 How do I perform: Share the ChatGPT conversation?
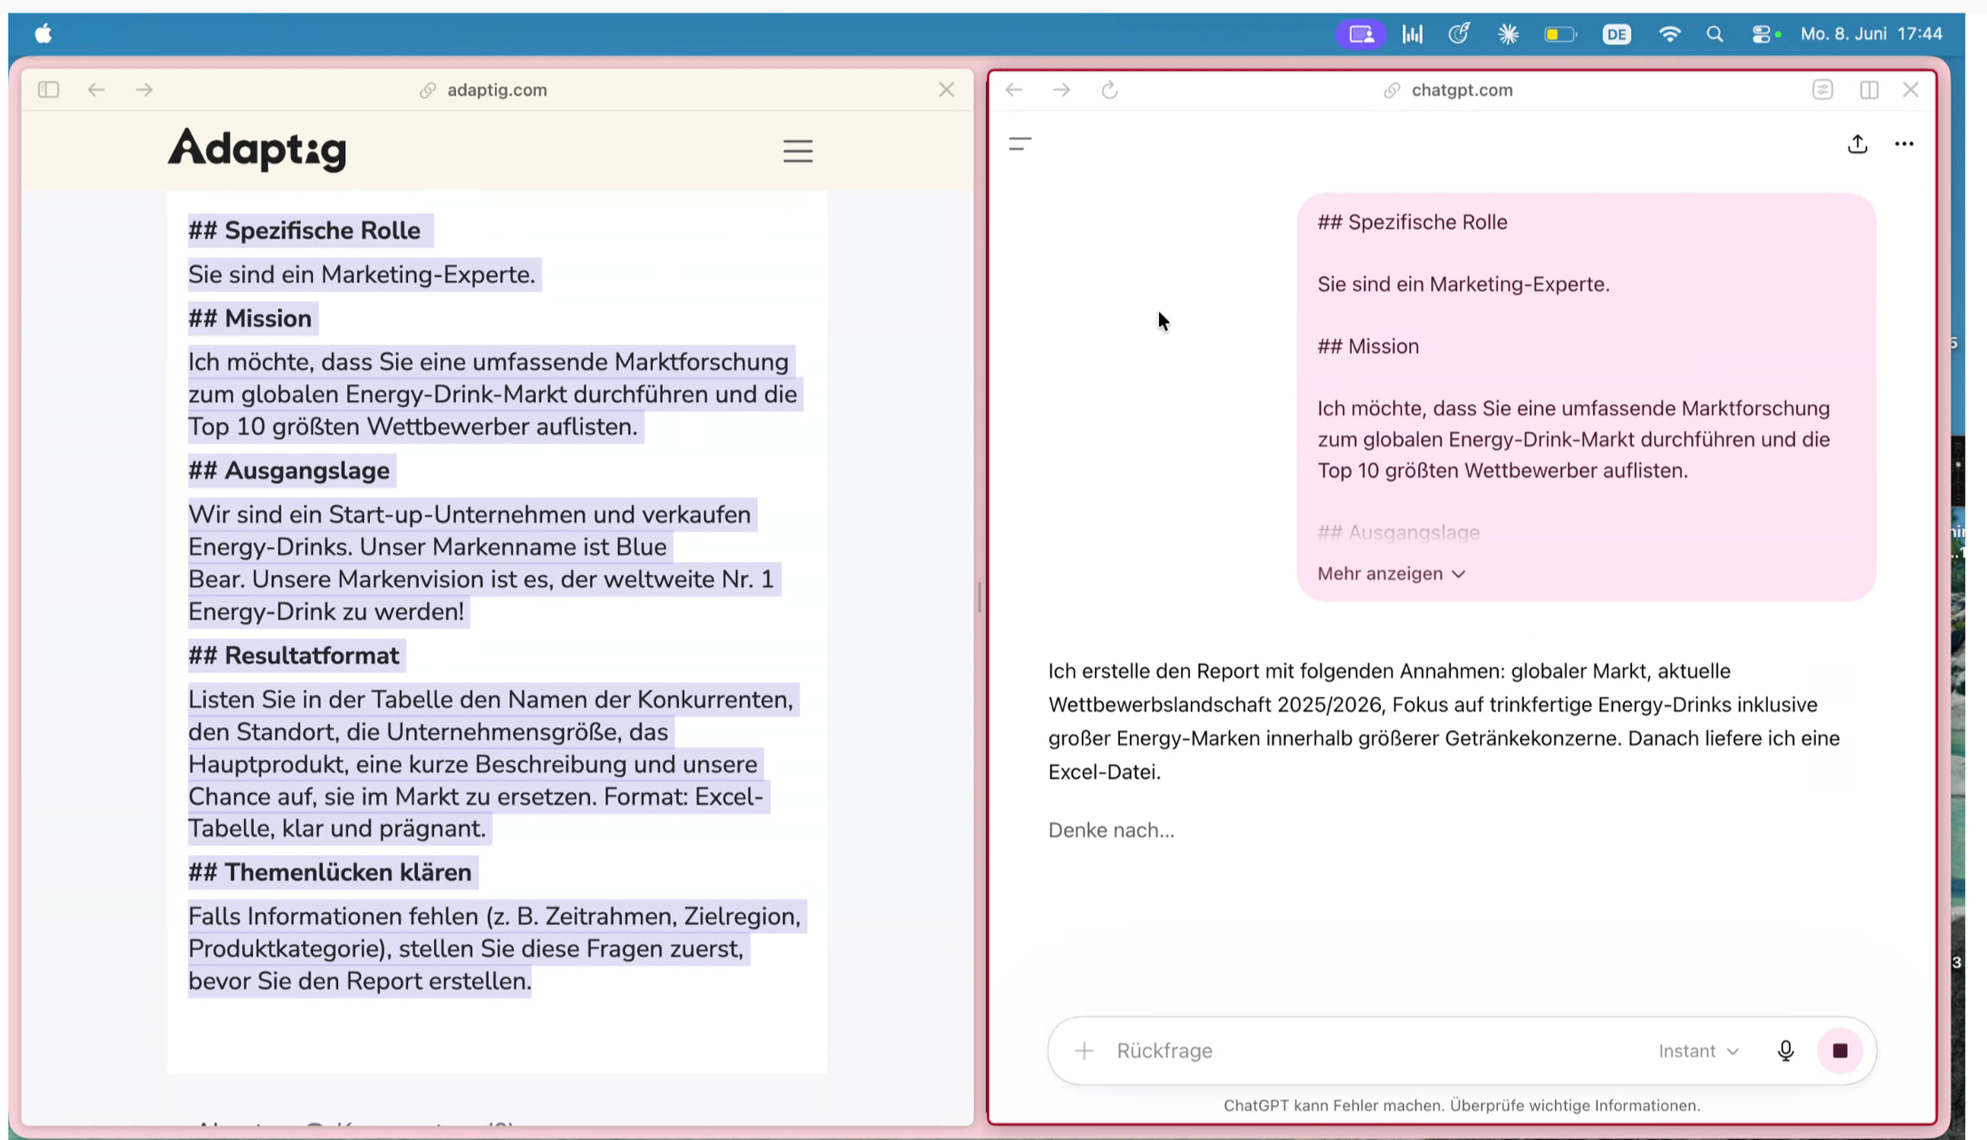pyautogui.click(x=1857, y=144)
